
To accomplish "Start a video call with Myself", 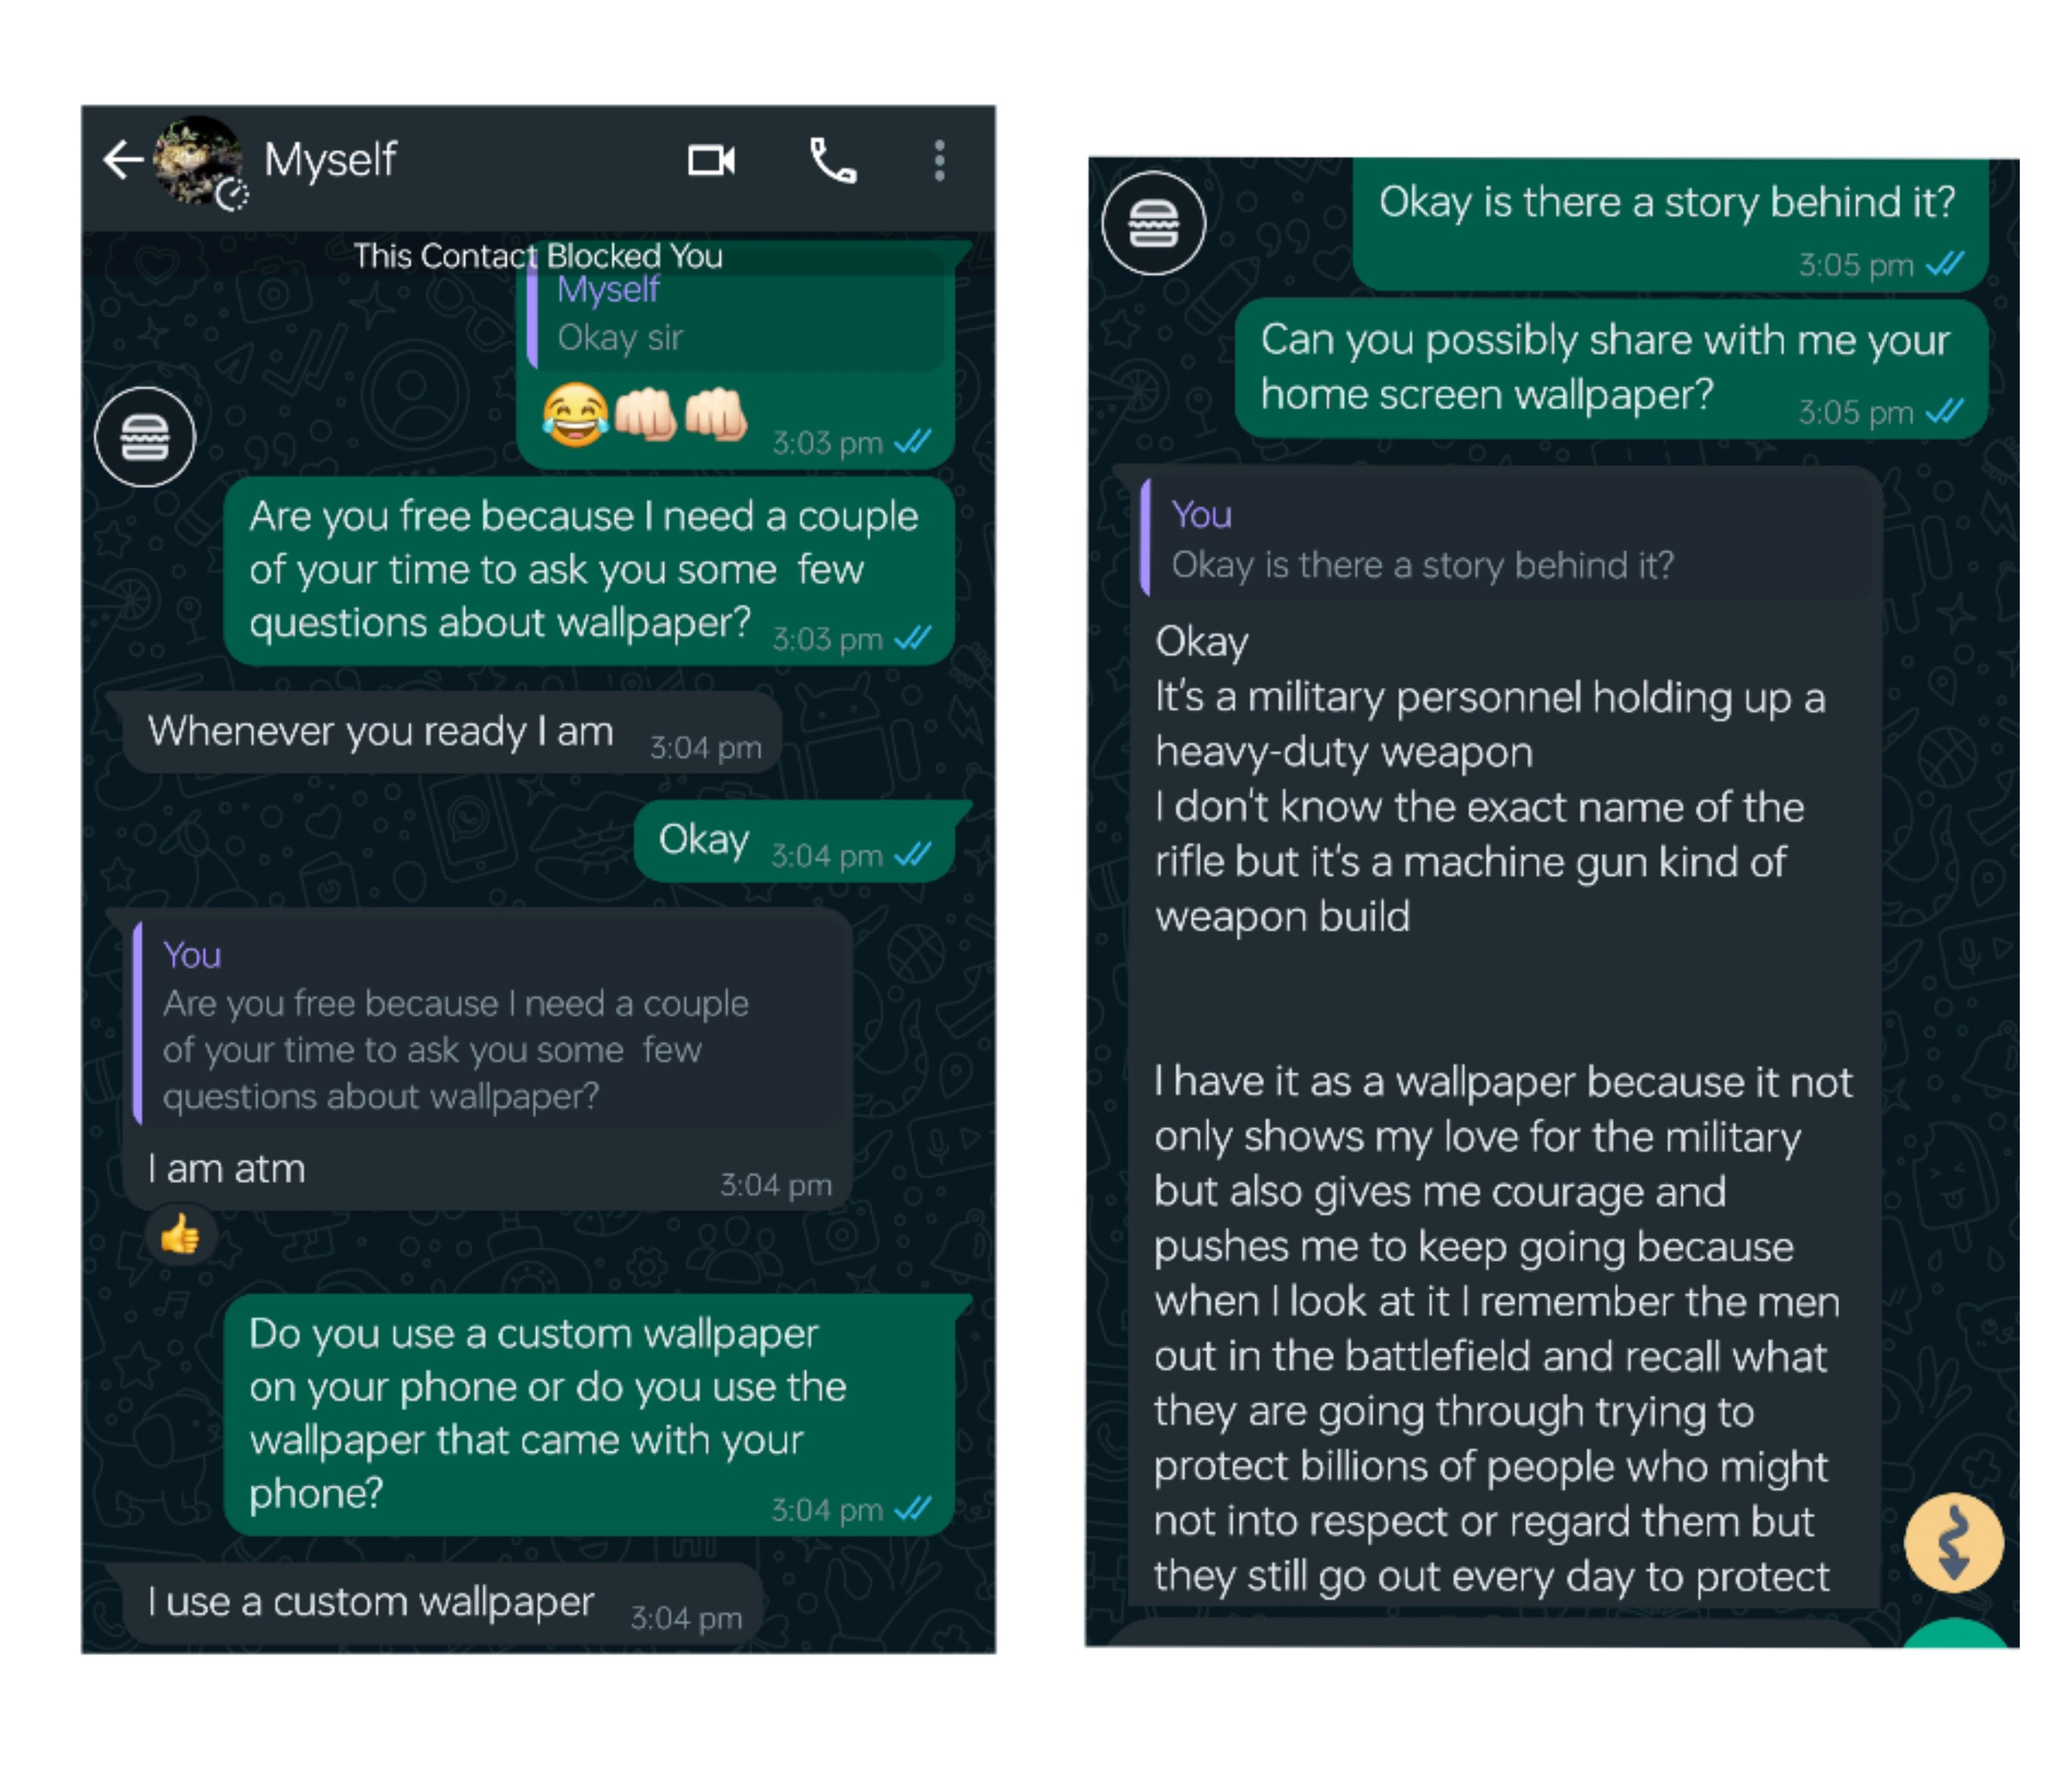I will (711, 160).
